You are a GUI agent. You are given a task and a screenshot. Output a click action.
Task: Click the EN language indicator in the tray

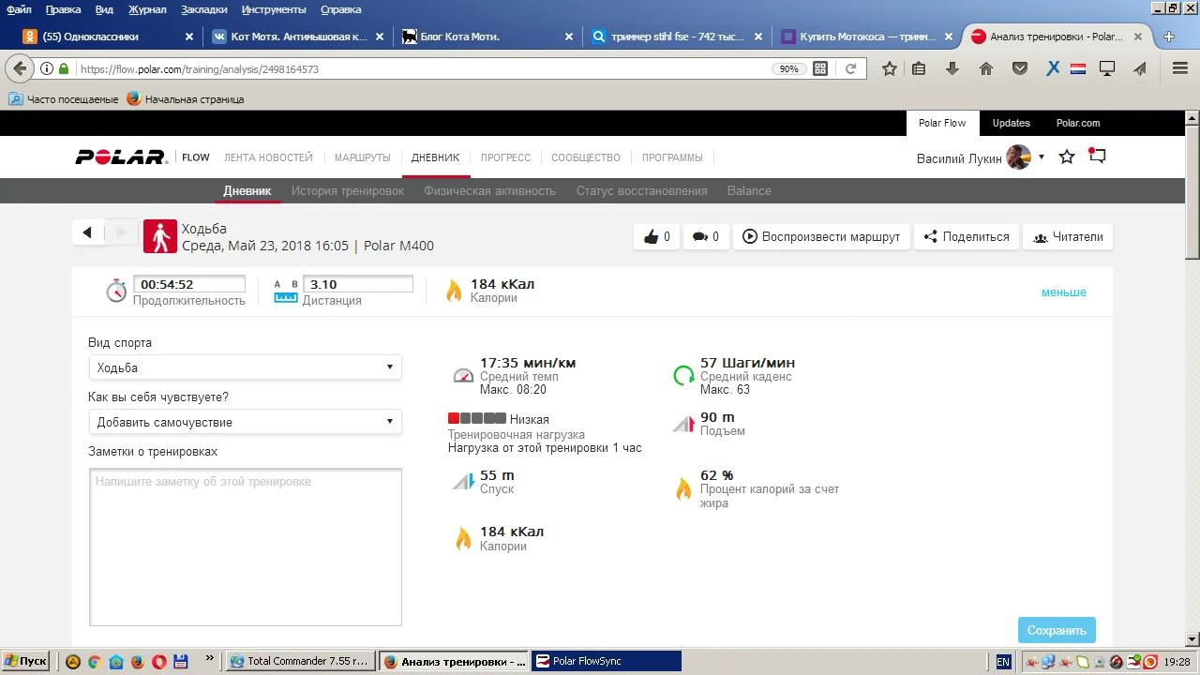click(1003, 661)
